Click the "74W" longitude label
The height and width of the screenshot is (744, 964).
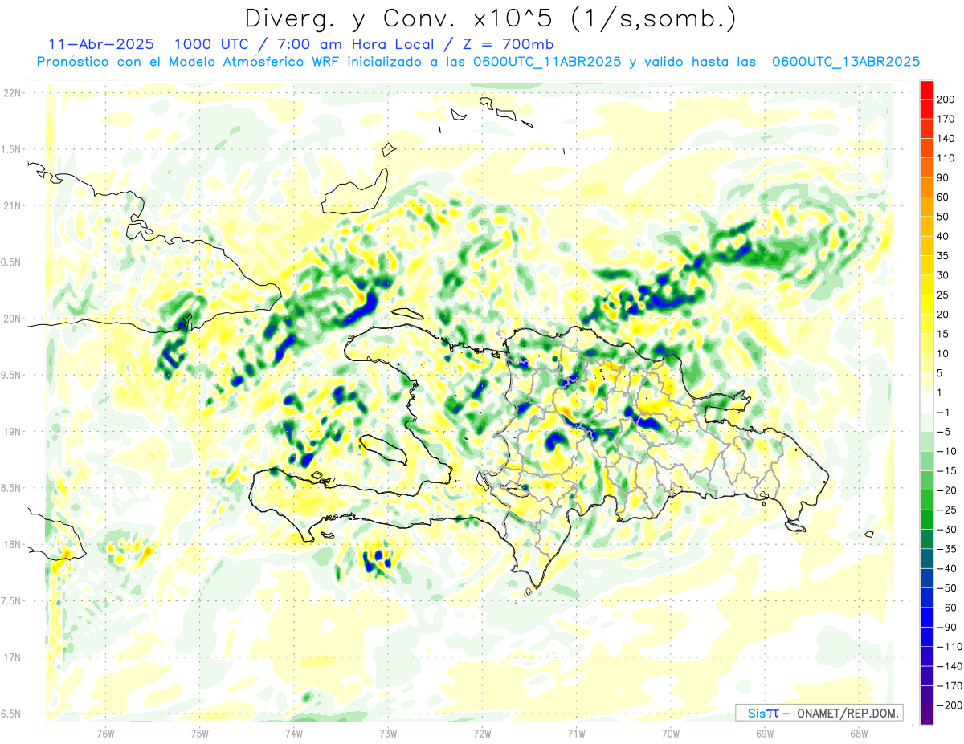pyautogui.click(x=293, y=733)
